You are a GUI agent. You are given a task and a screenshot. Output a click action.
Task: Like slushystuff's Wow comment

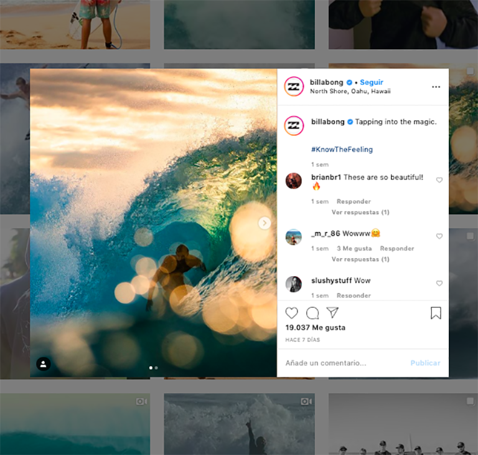point(439,284)
